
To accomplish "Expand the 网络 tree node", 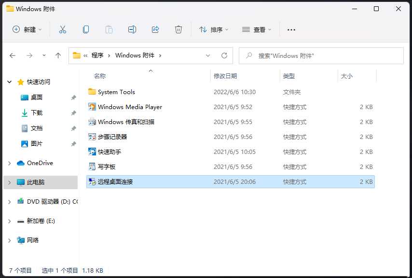I will [10, 240].
